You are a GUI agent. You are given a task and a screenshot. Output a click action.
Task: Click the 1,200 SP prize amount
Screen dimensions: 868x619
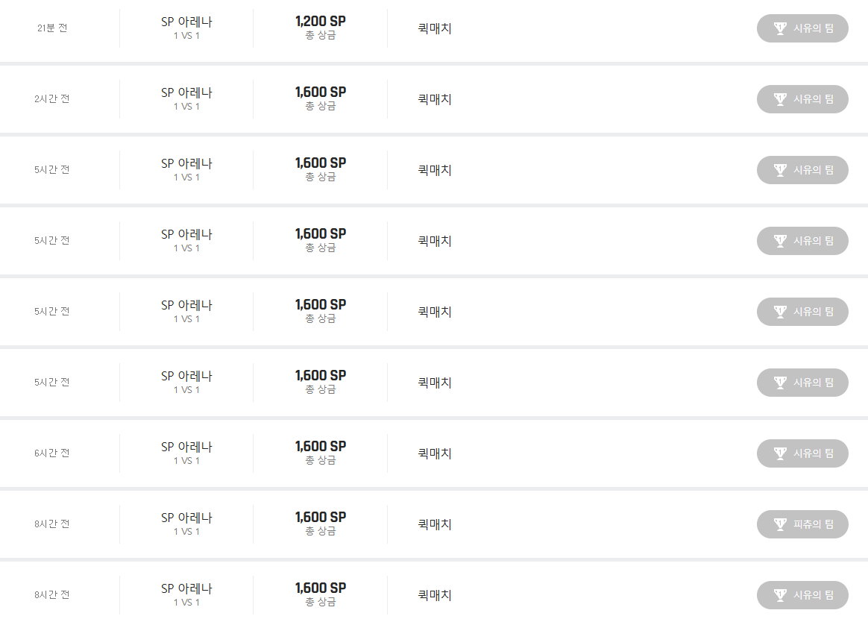(321, 22)
